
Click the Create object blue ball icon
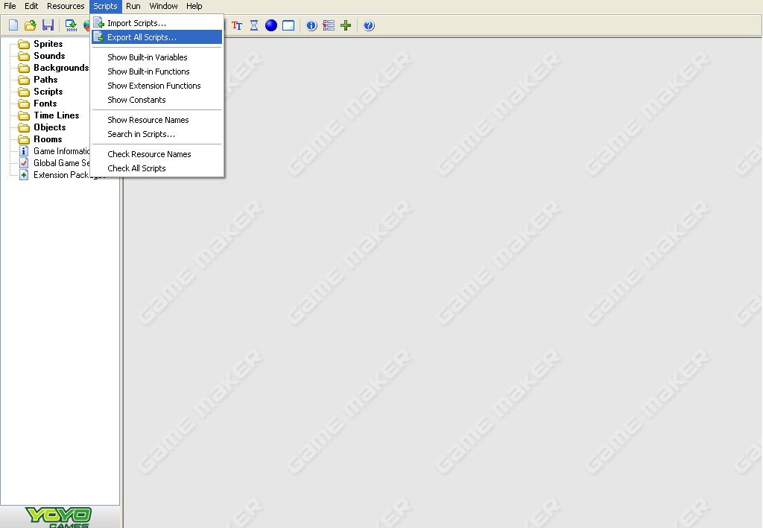click(271, 25)
